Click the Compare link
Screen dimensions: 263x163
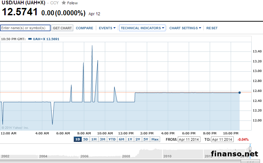click(x=85, y=28)
